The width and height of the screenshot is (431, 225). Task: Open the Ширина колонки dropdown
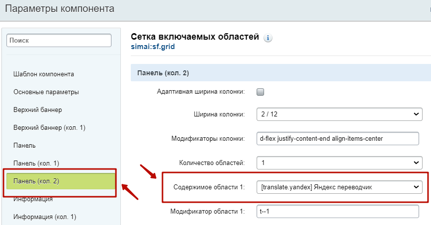tap(339, 114)
